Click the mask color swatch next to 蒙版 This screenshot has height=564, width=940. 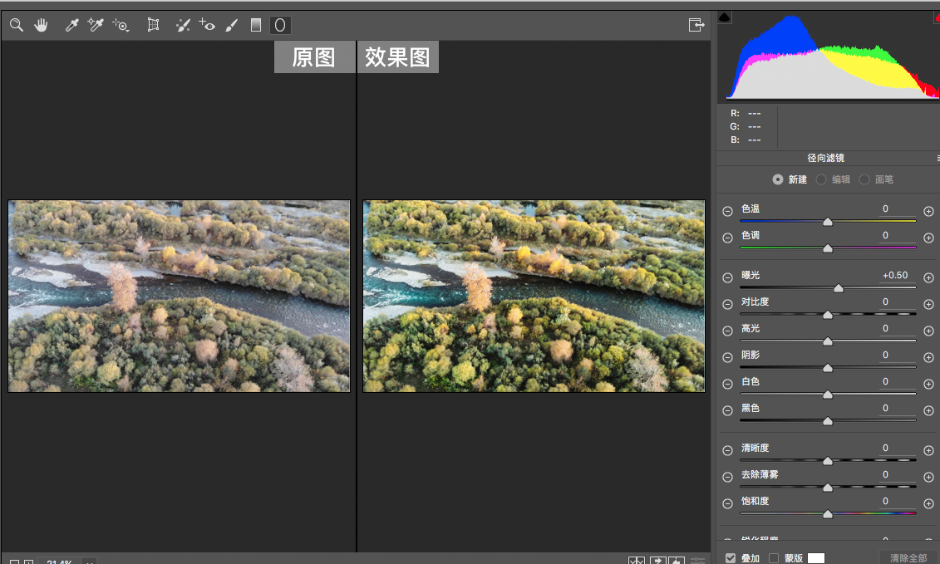coord(816,558)
